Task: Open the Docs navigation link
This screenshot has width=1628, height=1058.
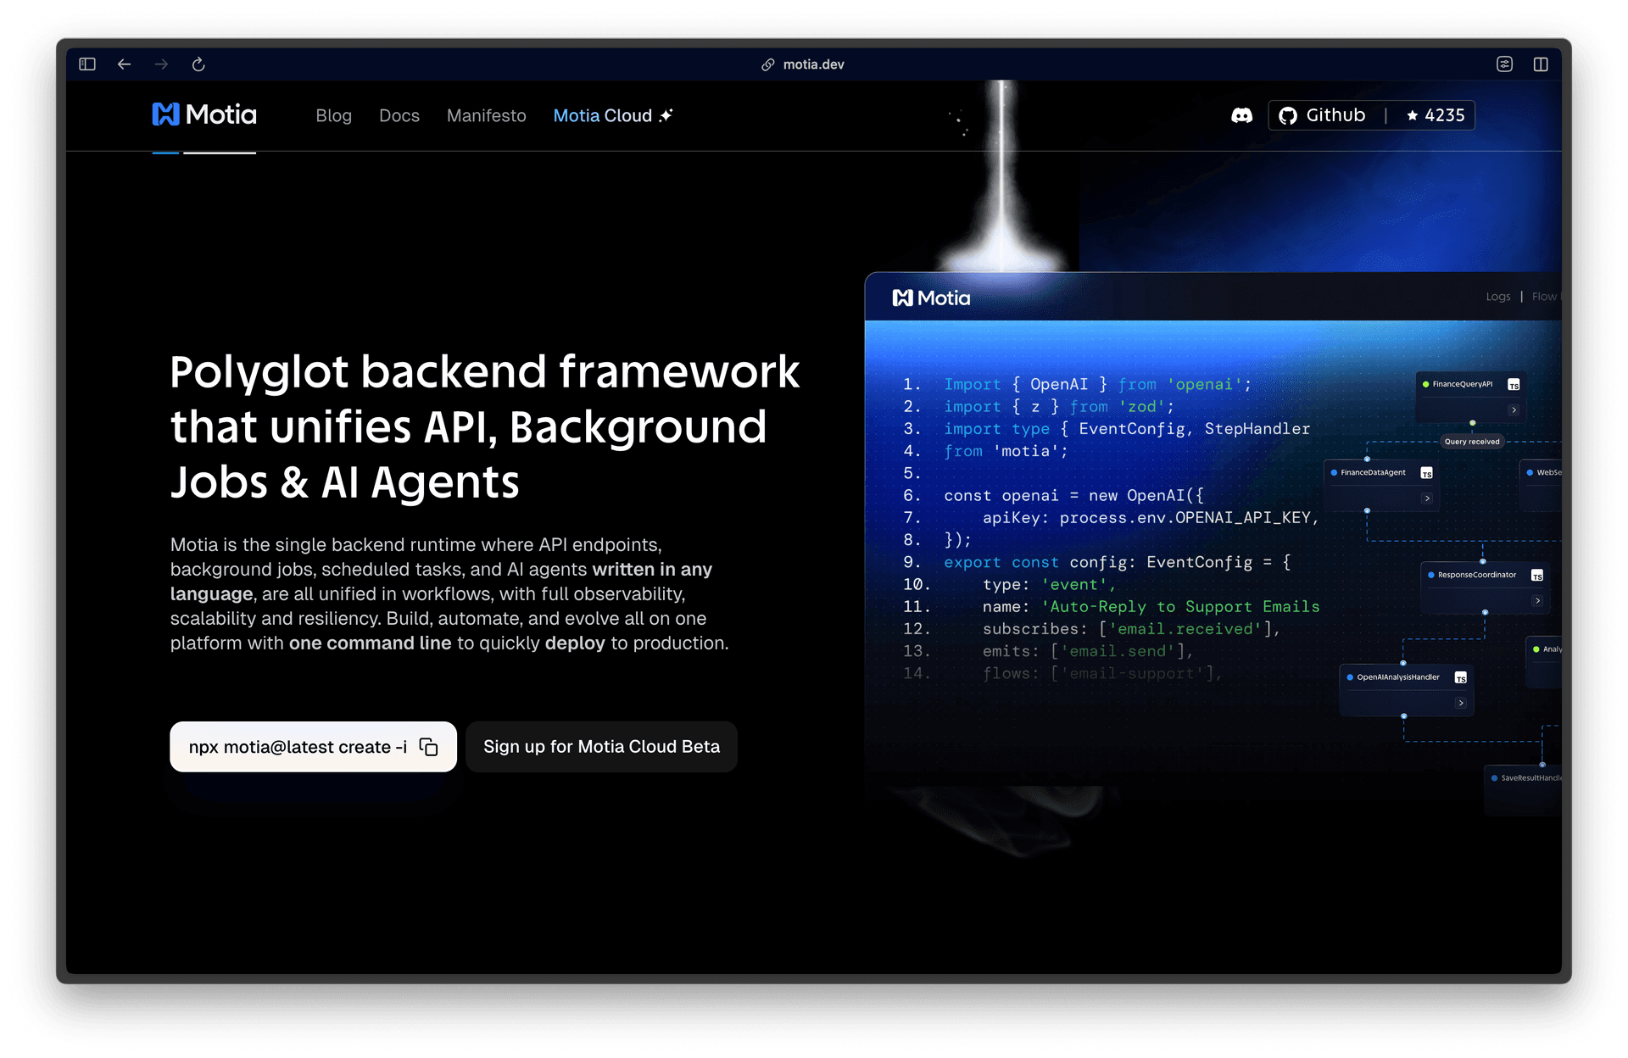Action: pos(399,115)
